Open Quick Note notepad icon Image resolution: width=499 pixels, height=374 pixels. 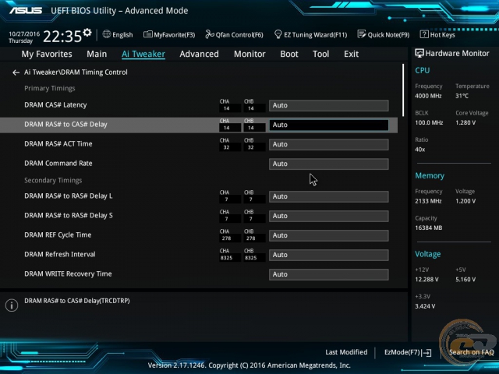click(x=362, y=34)
